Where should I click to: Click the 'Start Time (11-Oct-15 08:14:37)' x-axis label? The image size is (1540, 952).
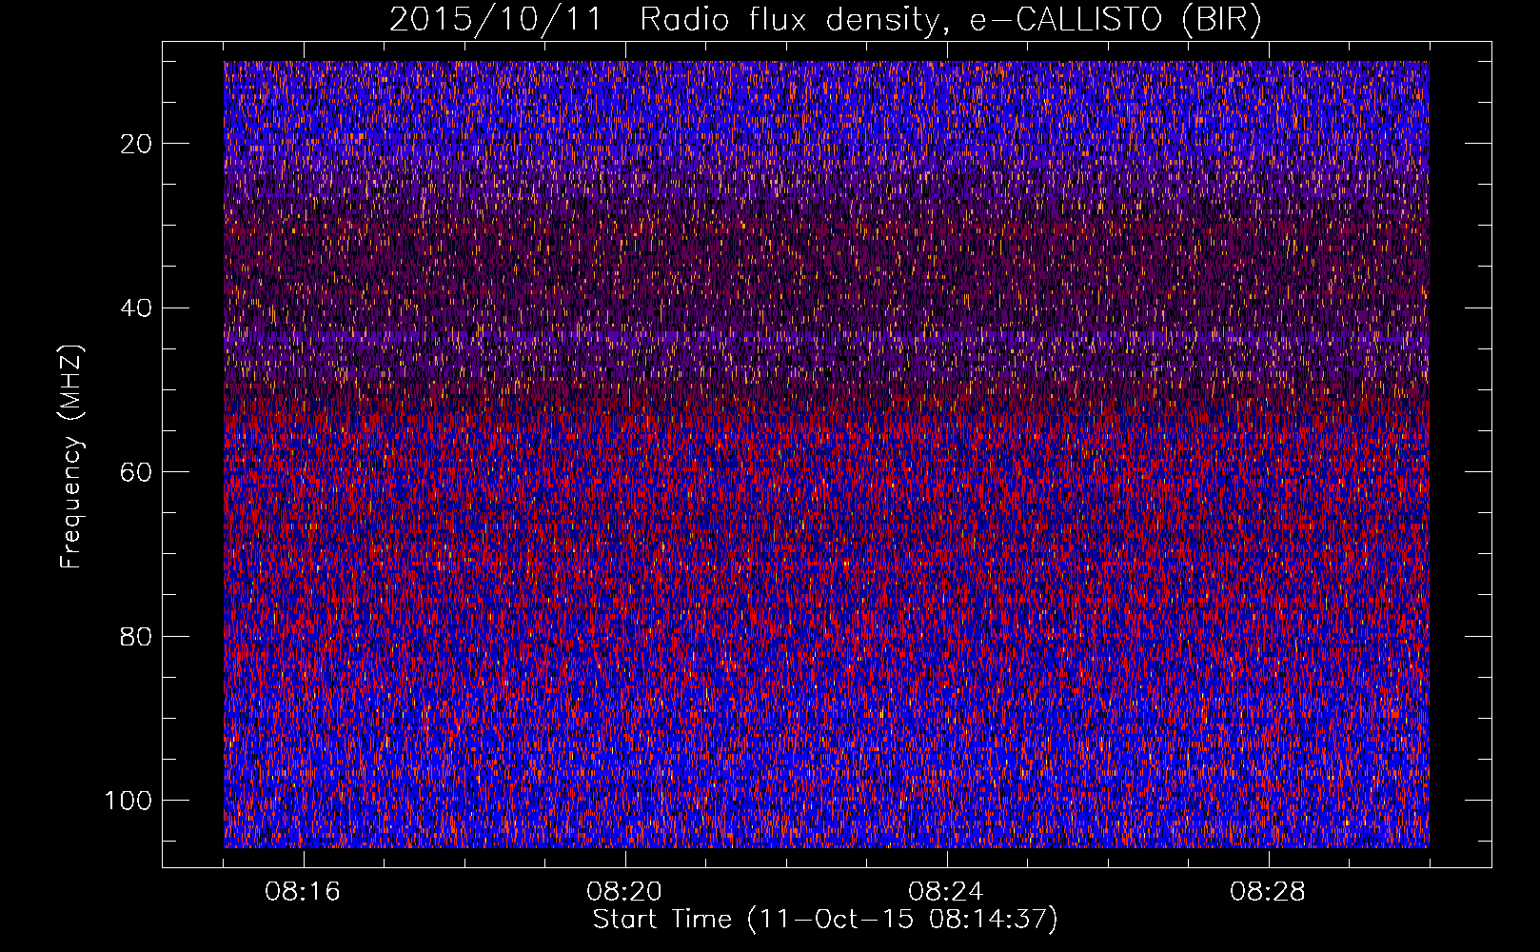tap(825, 920)
